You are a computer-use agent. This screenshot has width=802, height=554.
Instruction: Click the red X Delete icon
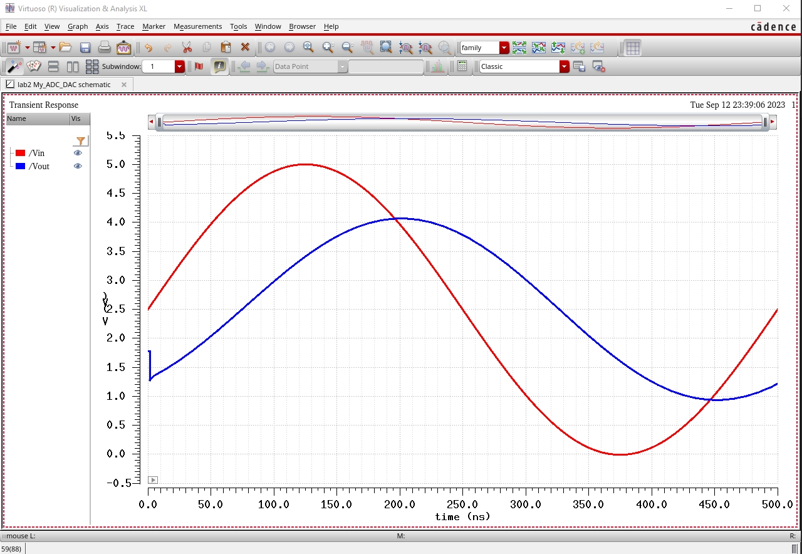[245, 48]
